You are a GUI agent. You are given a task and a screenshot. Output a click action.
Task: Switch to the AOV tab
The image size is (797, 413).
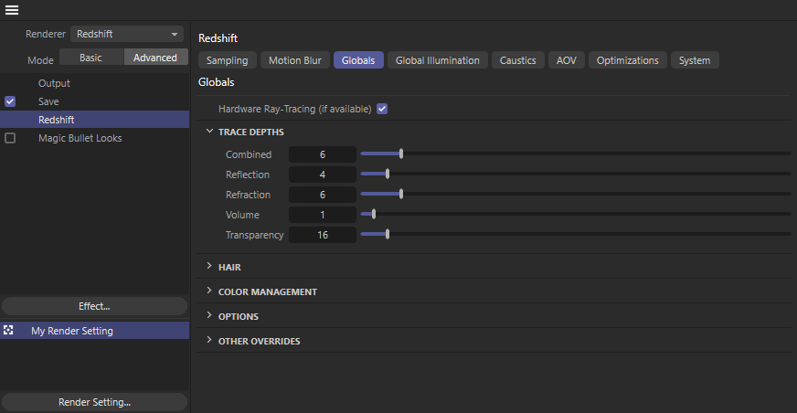point(567,60)
